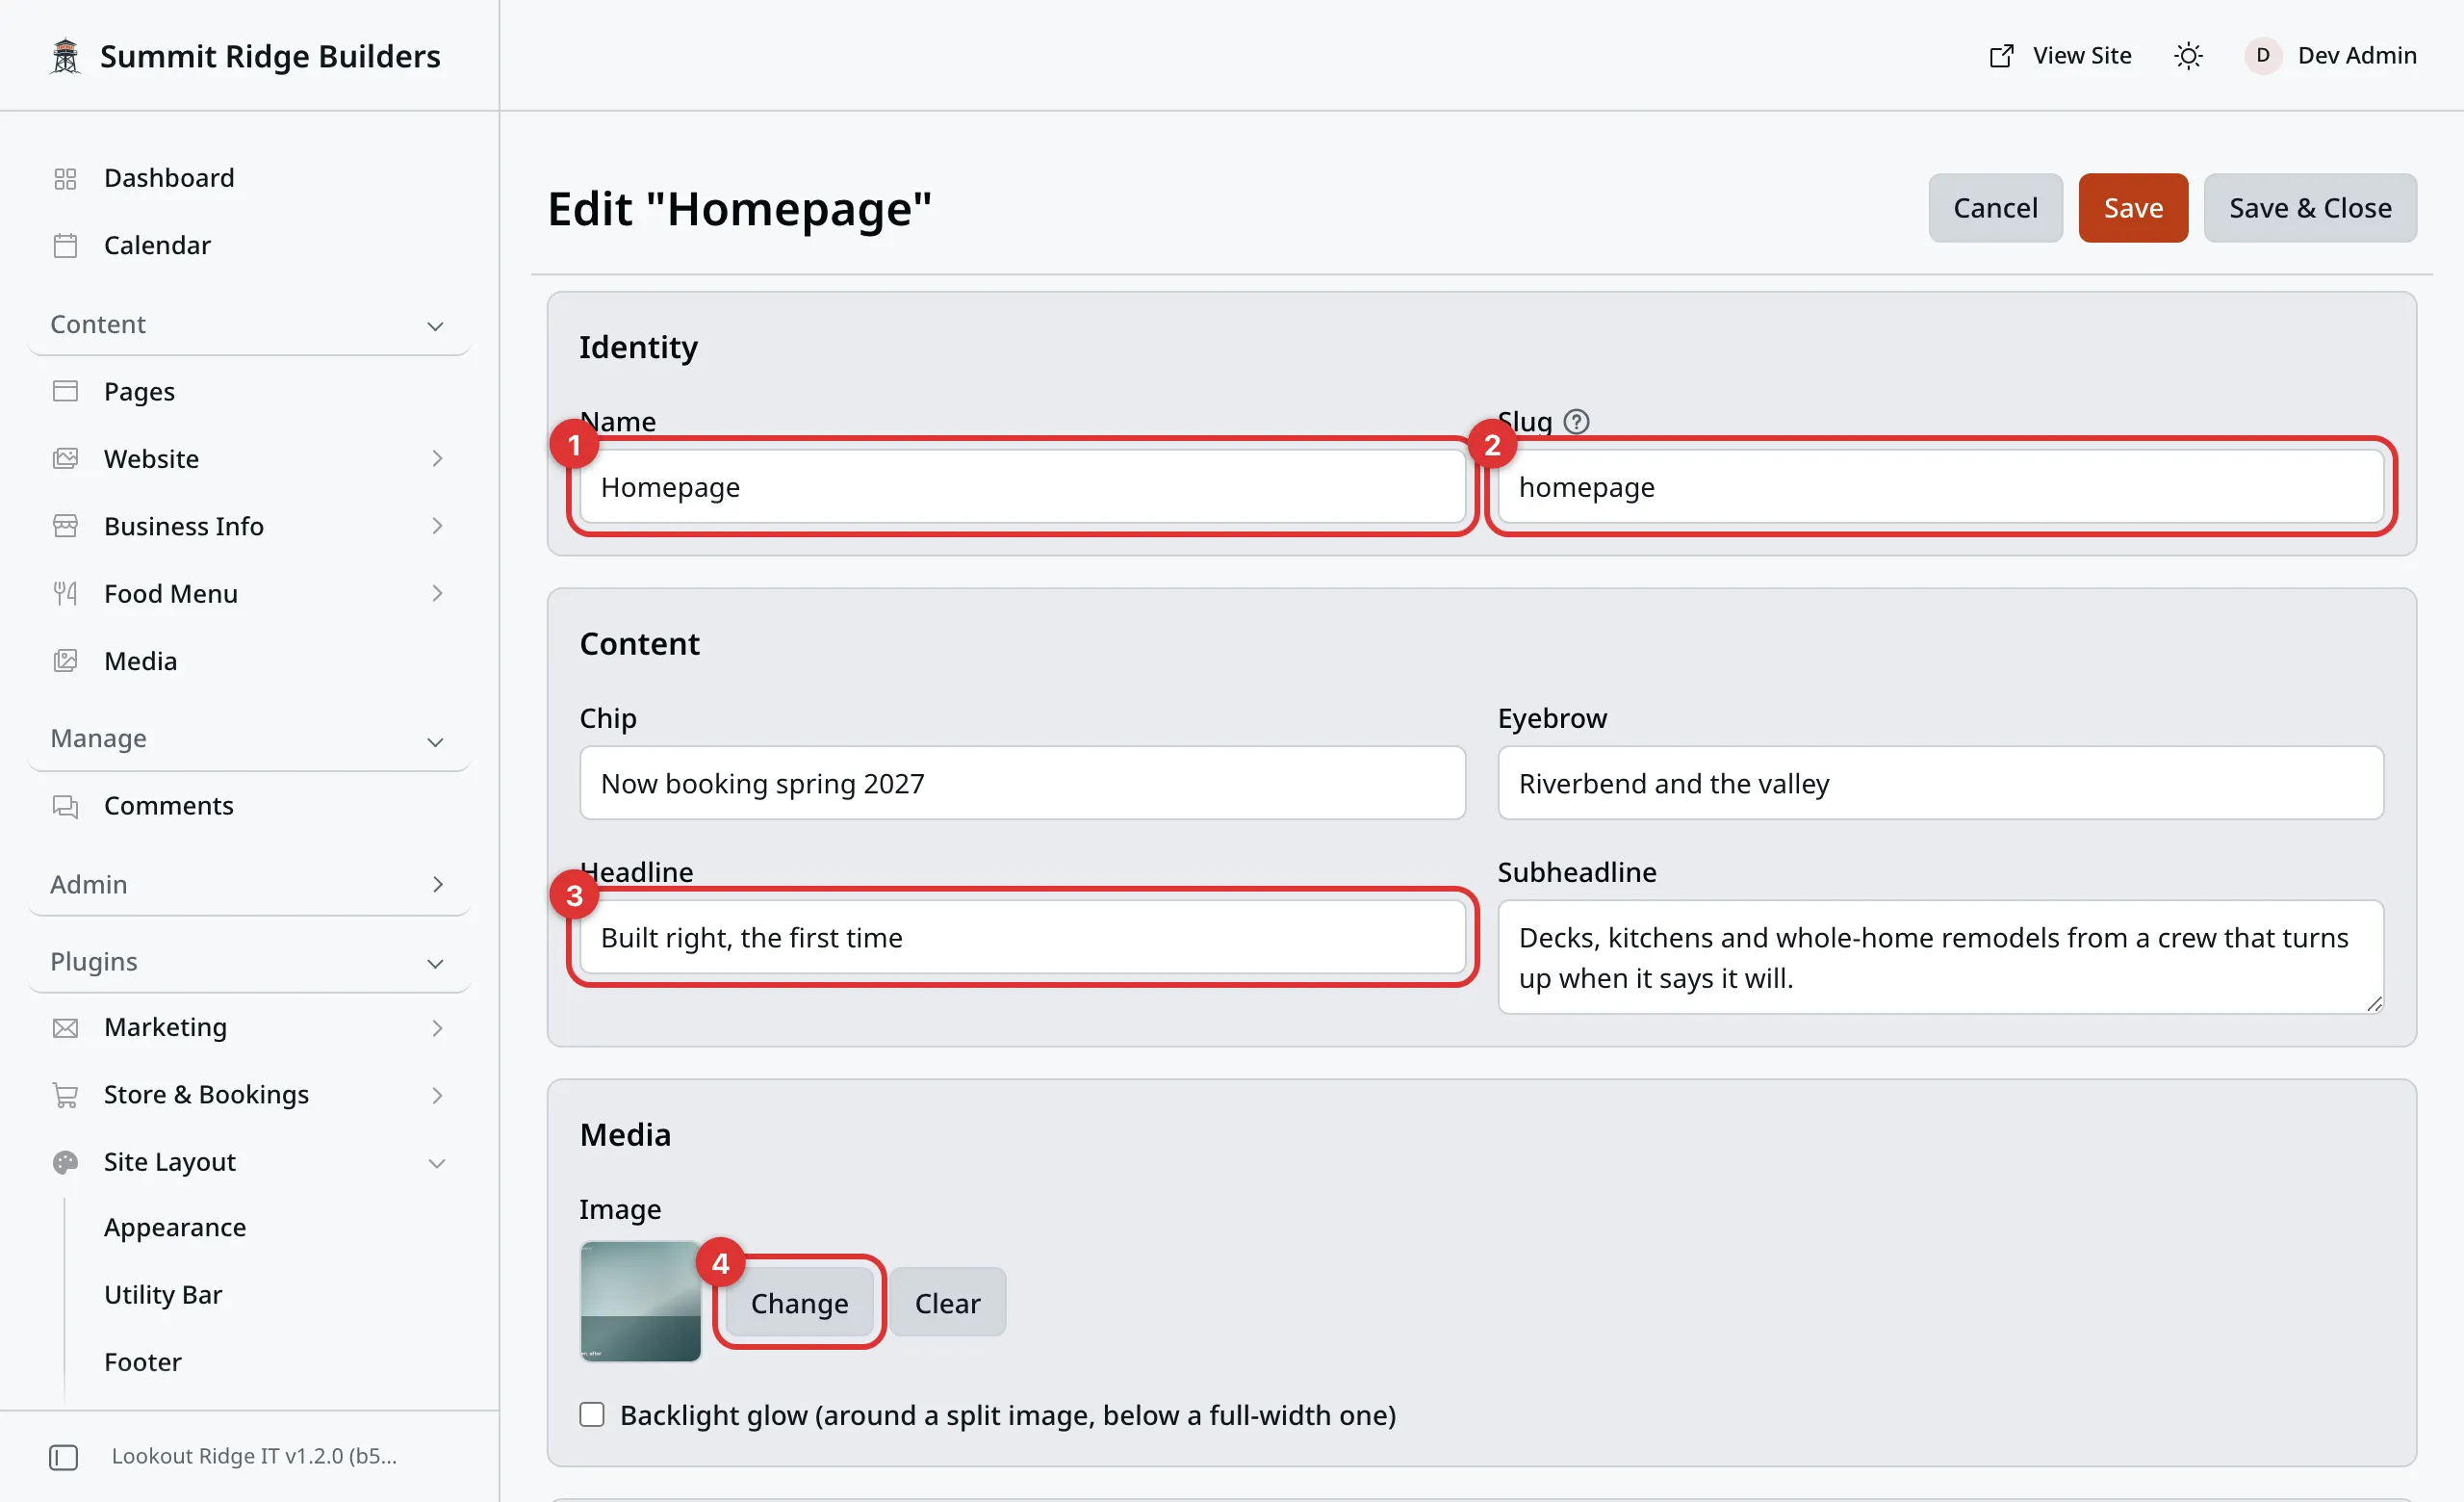Click the Business Info storefront icon
Screen dimensions: 2464x1502
pyautogui.click(x=65, y=526)
